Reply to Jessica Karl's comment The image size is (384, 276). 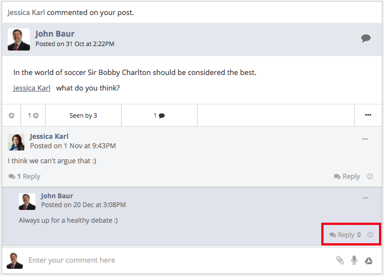(347, 176)
